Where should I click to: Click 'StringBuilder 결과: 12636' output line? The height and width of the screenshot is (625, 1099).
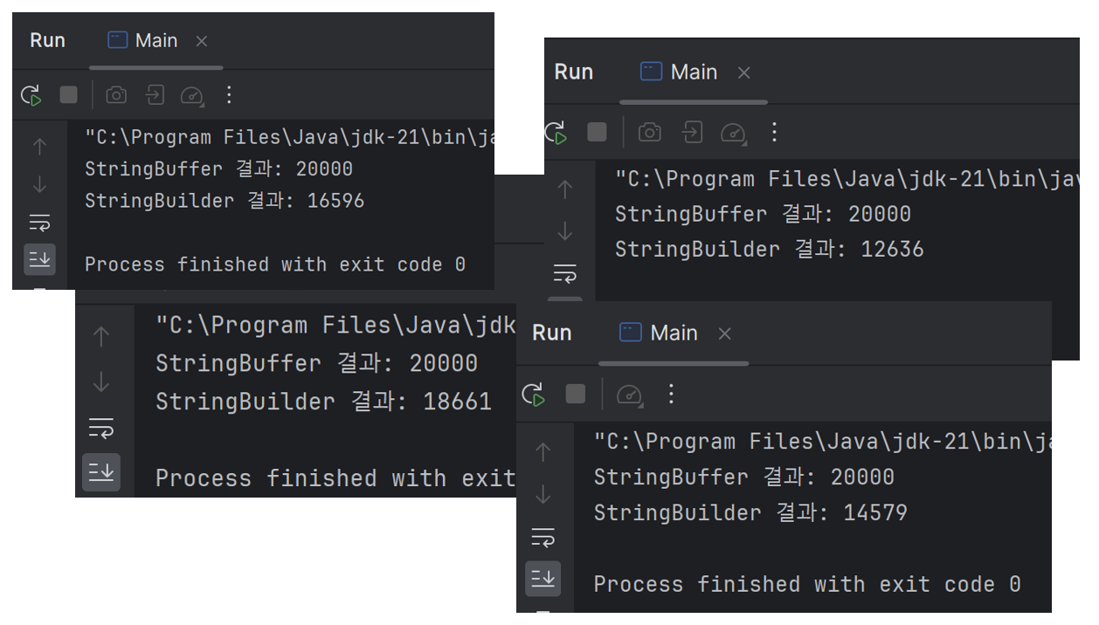click(770, 250)
